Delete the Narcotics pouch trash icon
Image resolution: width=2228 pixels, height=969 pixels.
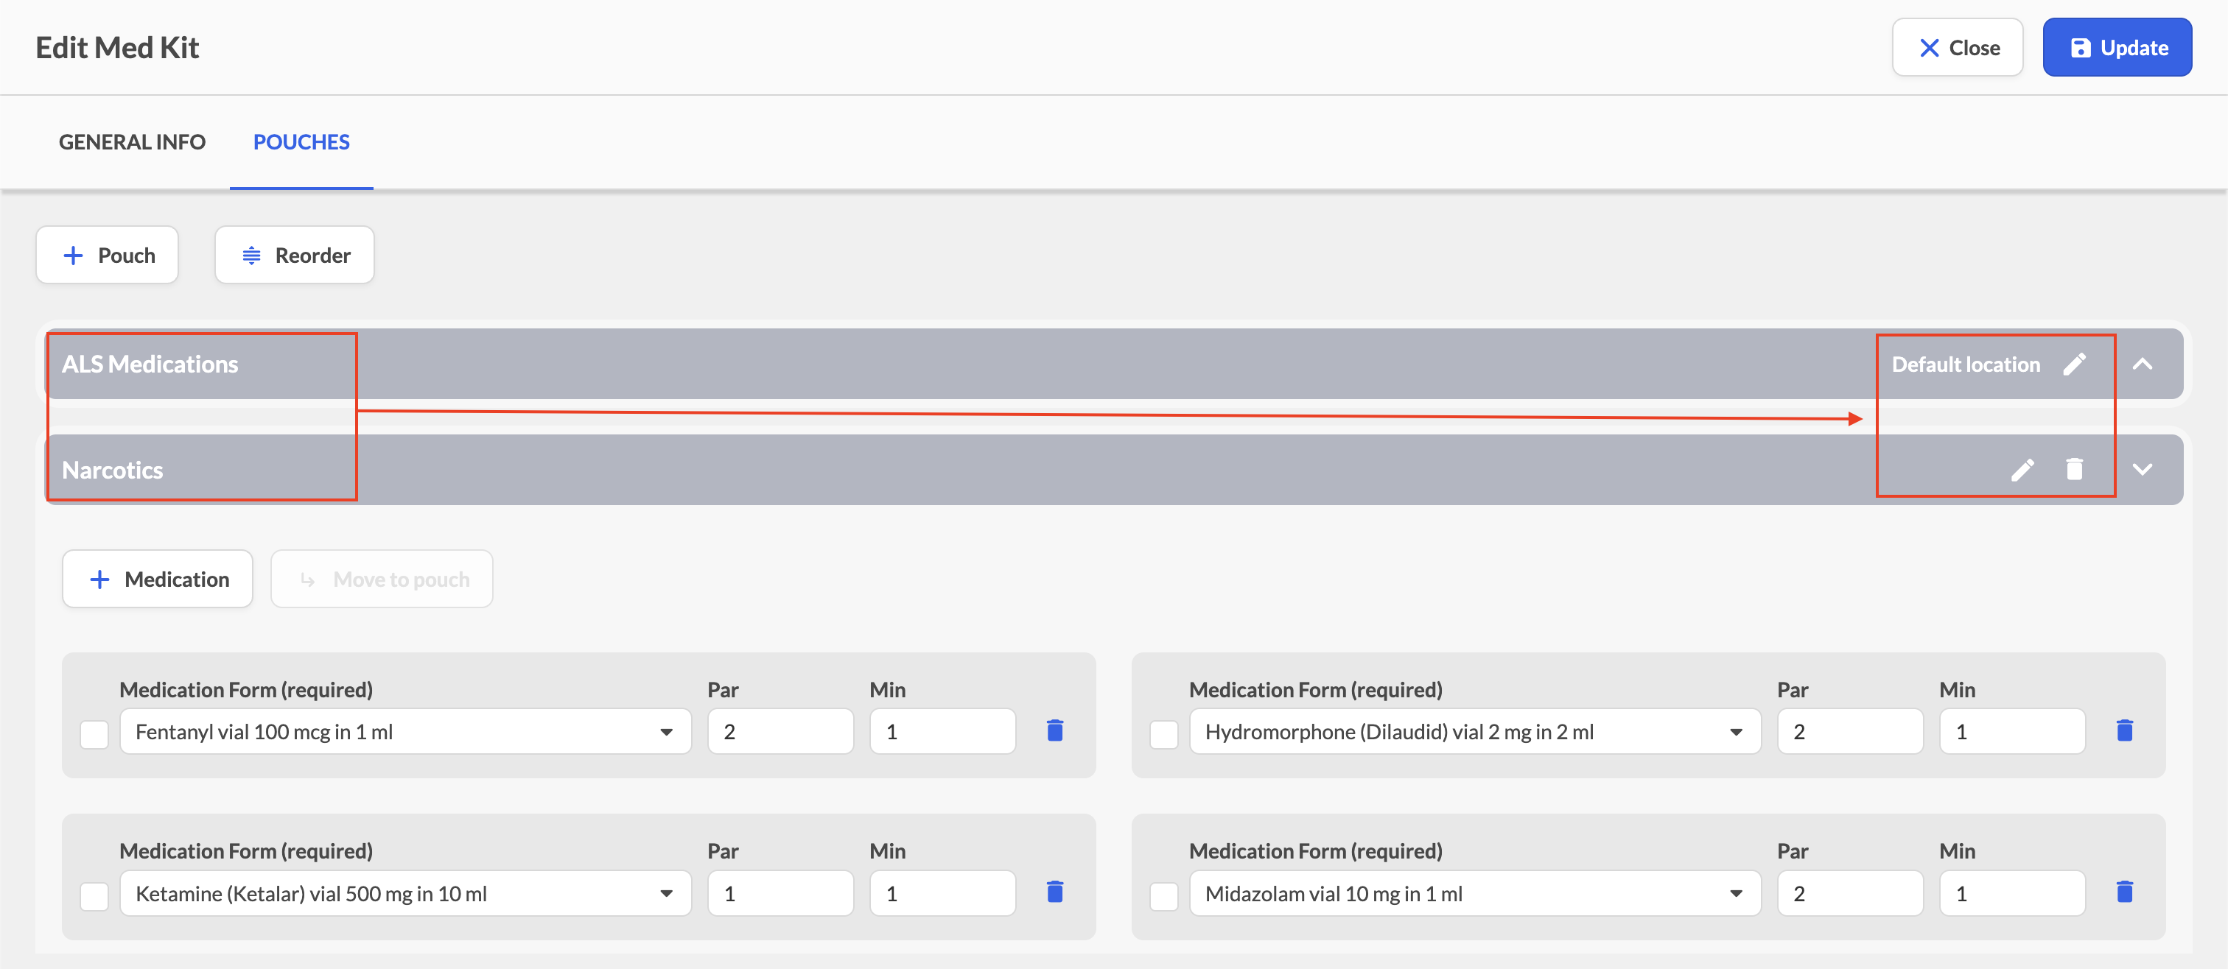point(2074,468)
